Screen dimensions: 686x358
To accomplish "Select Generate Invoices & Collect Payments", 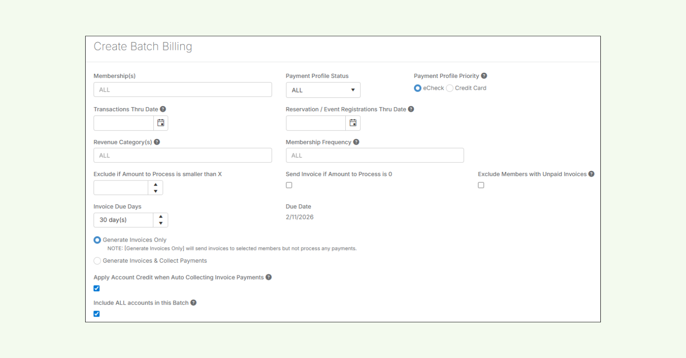I will pos(97,260).
